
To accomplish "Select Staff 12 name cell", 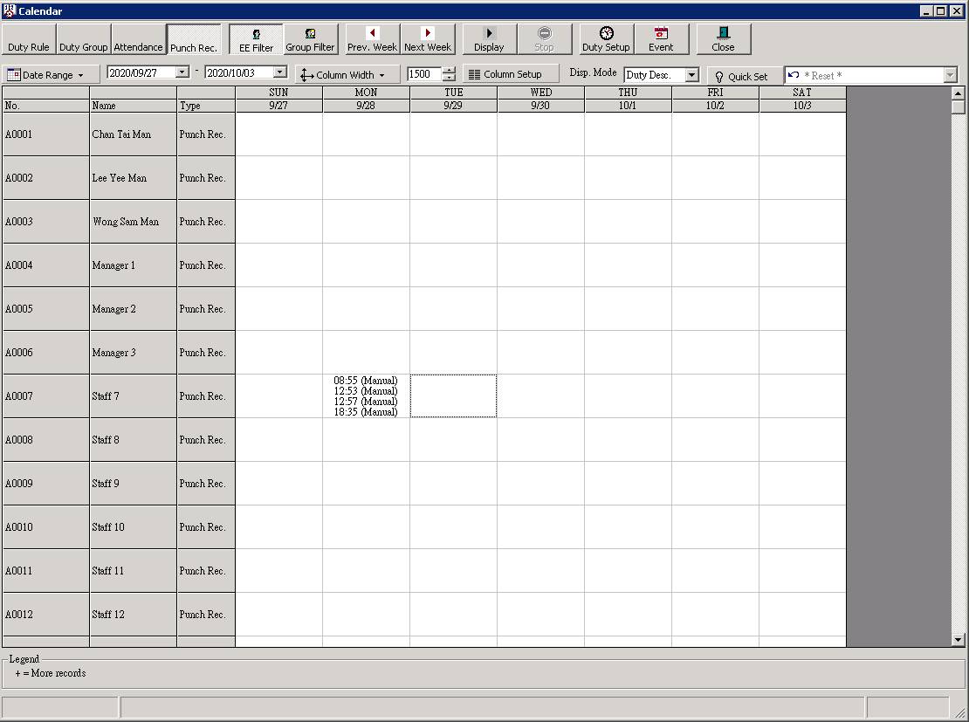I will click(133, 615).
